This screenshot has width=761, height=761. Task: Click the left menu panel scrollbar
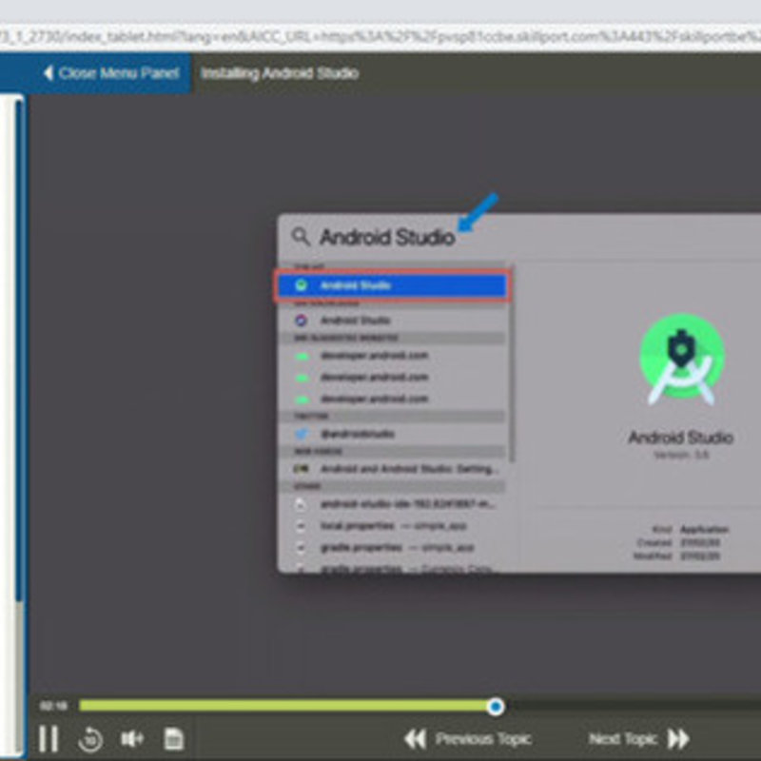point(18,349)
